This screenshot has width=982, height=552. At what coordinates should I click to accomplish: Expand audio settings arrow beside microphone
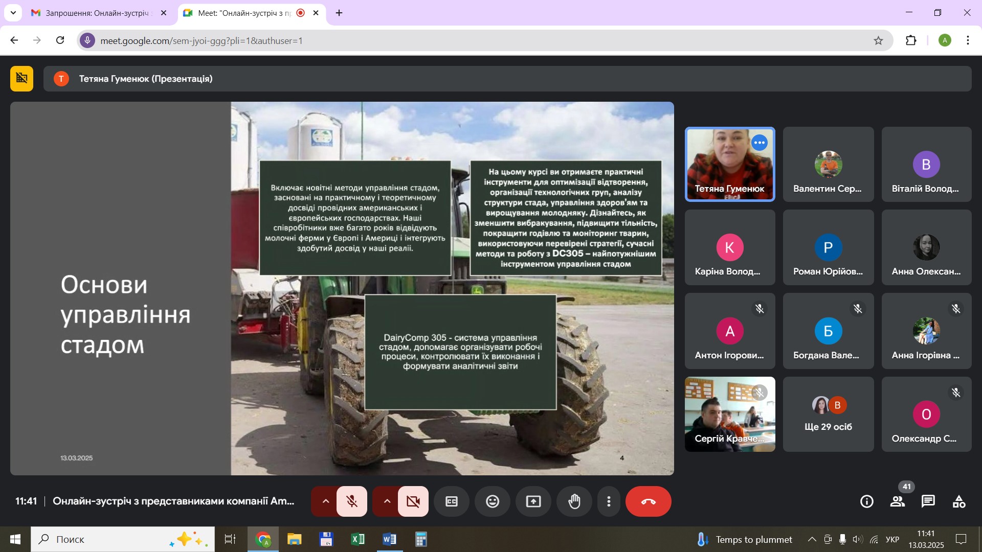[x=325, y=501]
